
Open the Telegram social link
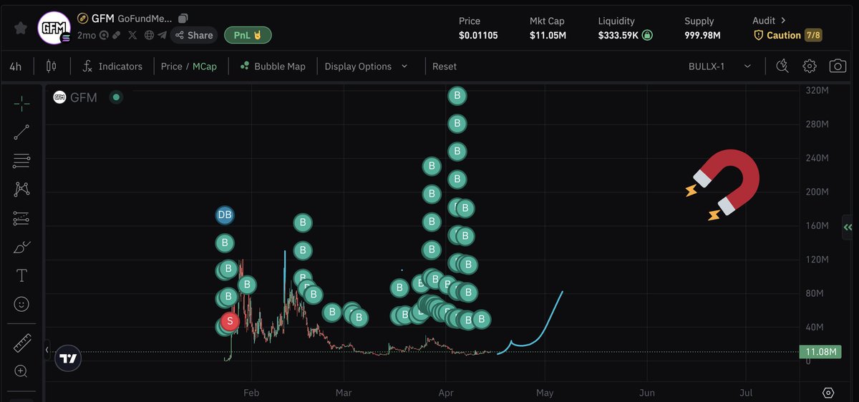(x=162, y=35)
